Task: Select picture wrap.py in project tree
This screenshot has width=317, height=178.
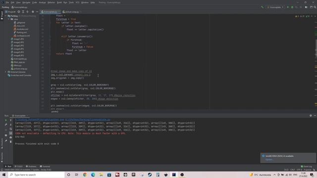Action: 19,69
